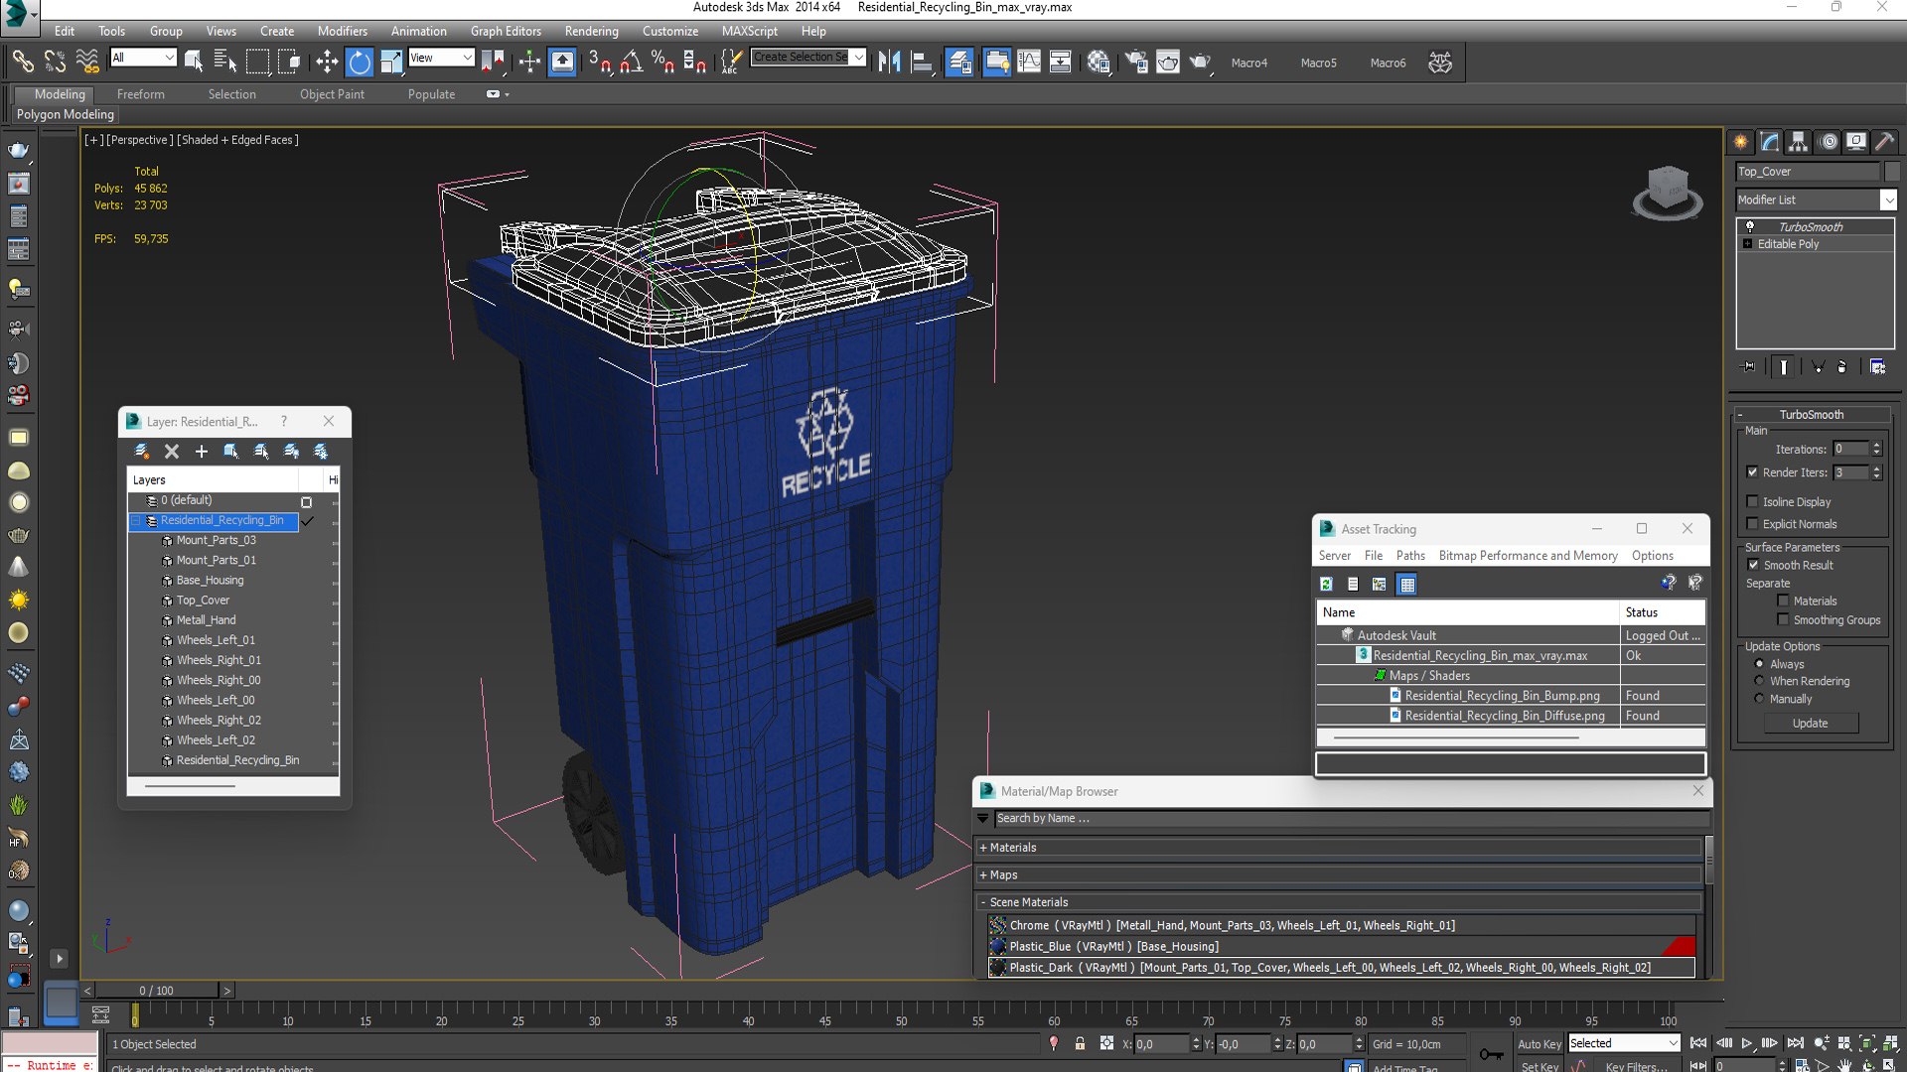Viewport: 1907px width, 1072px height.
Task: Click Create New Layer plus icon
Action: [202, 452]
